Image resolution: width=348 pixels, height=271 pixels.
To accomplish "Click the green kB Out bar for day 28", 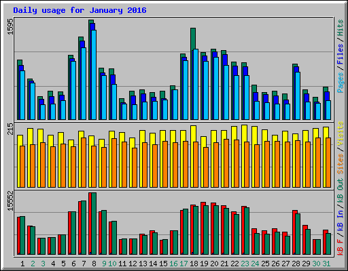I will tap(298, 234).
